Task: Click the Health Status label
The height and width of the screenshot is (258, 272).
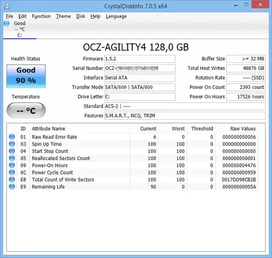Action: tap(26, 59)
